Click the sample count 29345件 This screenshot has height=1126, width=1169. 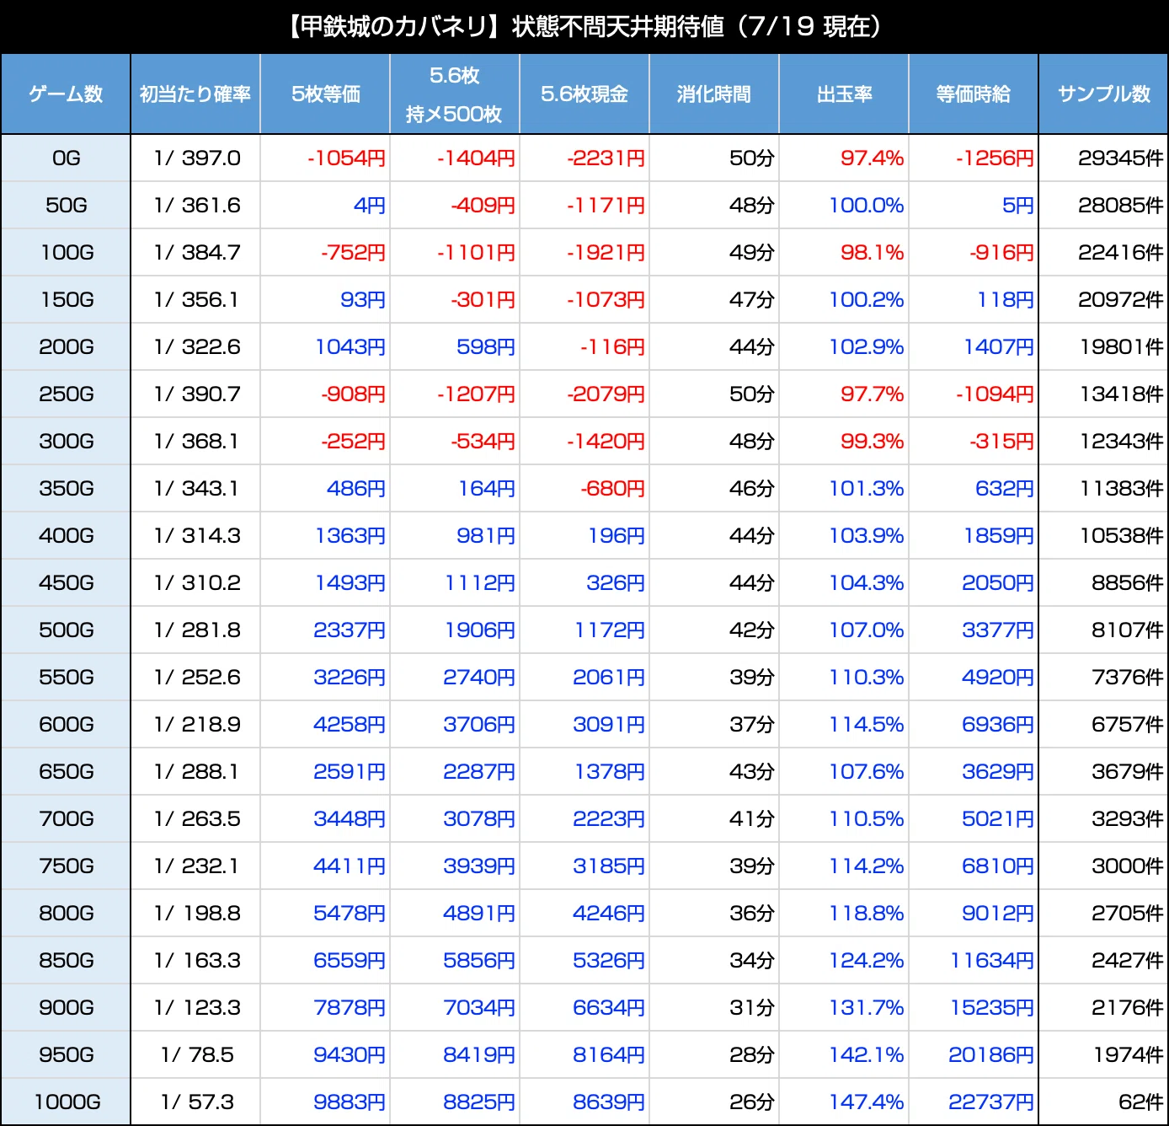click(x=1121, y=158)
